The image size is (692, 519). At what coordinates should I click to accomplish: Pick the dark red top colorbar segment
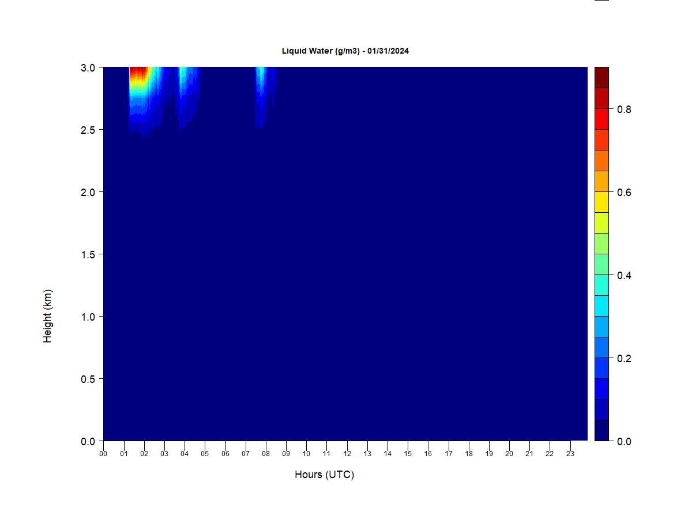pyautogui.click(x=601, y=78)
